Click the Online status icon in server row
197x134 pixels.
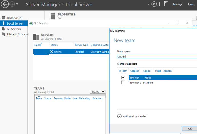[51, 52]
